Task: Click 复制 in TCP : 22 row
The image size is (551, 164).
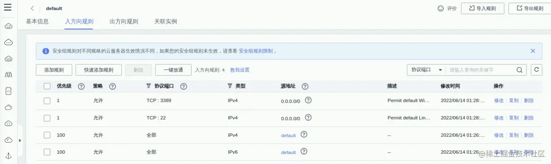Action: click(x=514, y=118)
